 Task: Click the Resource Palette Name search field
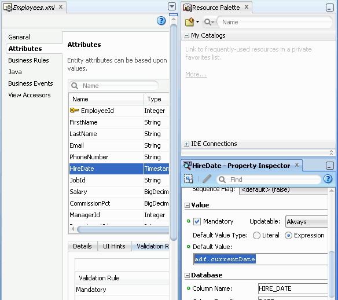click(x=275, y=22)
